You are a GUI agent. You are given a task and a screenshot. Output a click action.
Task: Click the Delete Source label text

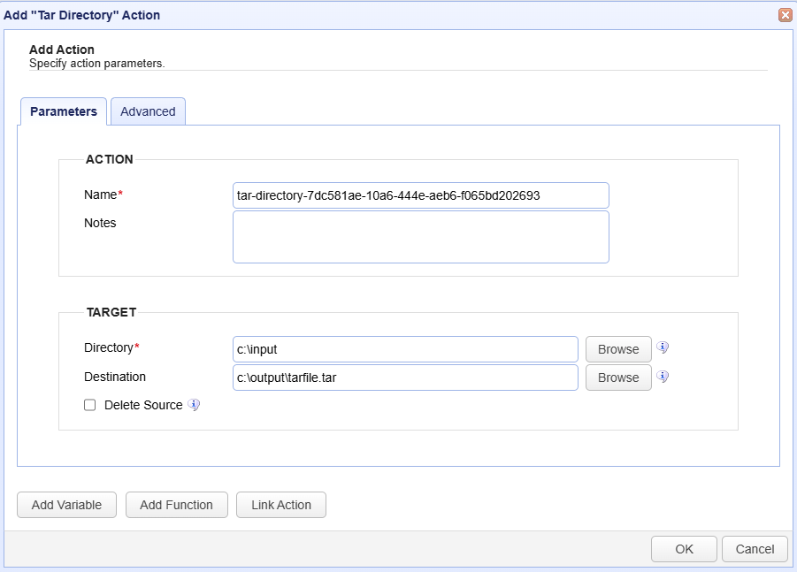tap(143, 405)
